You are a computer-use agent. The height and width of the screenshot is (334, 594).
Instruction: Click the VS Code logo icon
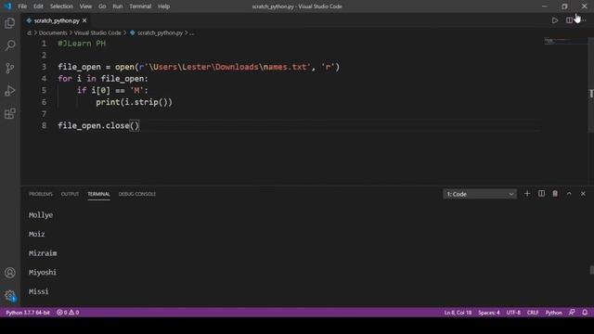7,6
